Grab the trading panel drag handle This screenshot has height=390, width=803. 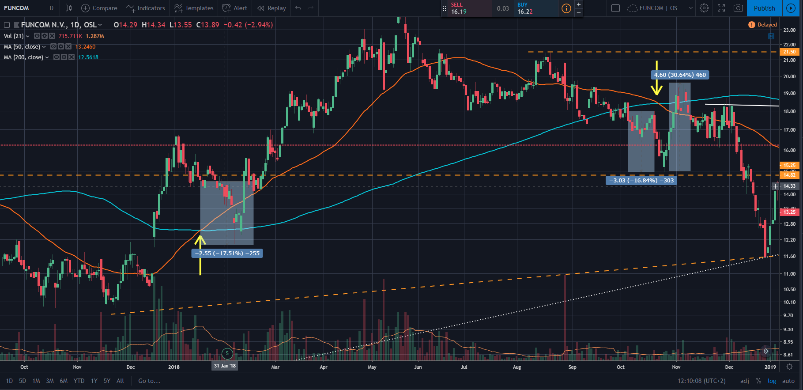click(x=445, y=8)
